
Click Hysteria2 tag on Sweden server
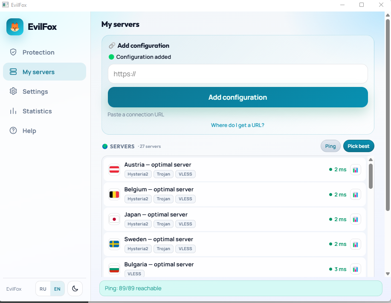138,249
